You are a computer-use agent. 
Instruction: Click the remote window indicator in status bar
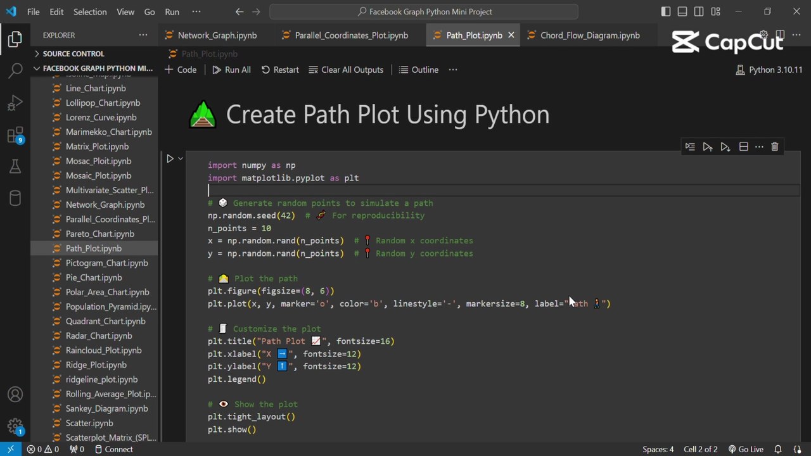[x=10, y=449]
